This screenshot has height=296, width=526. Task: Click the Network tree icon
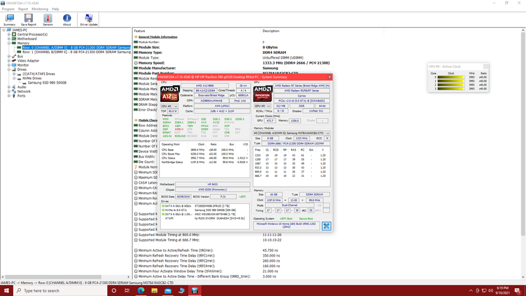point(14,91)
